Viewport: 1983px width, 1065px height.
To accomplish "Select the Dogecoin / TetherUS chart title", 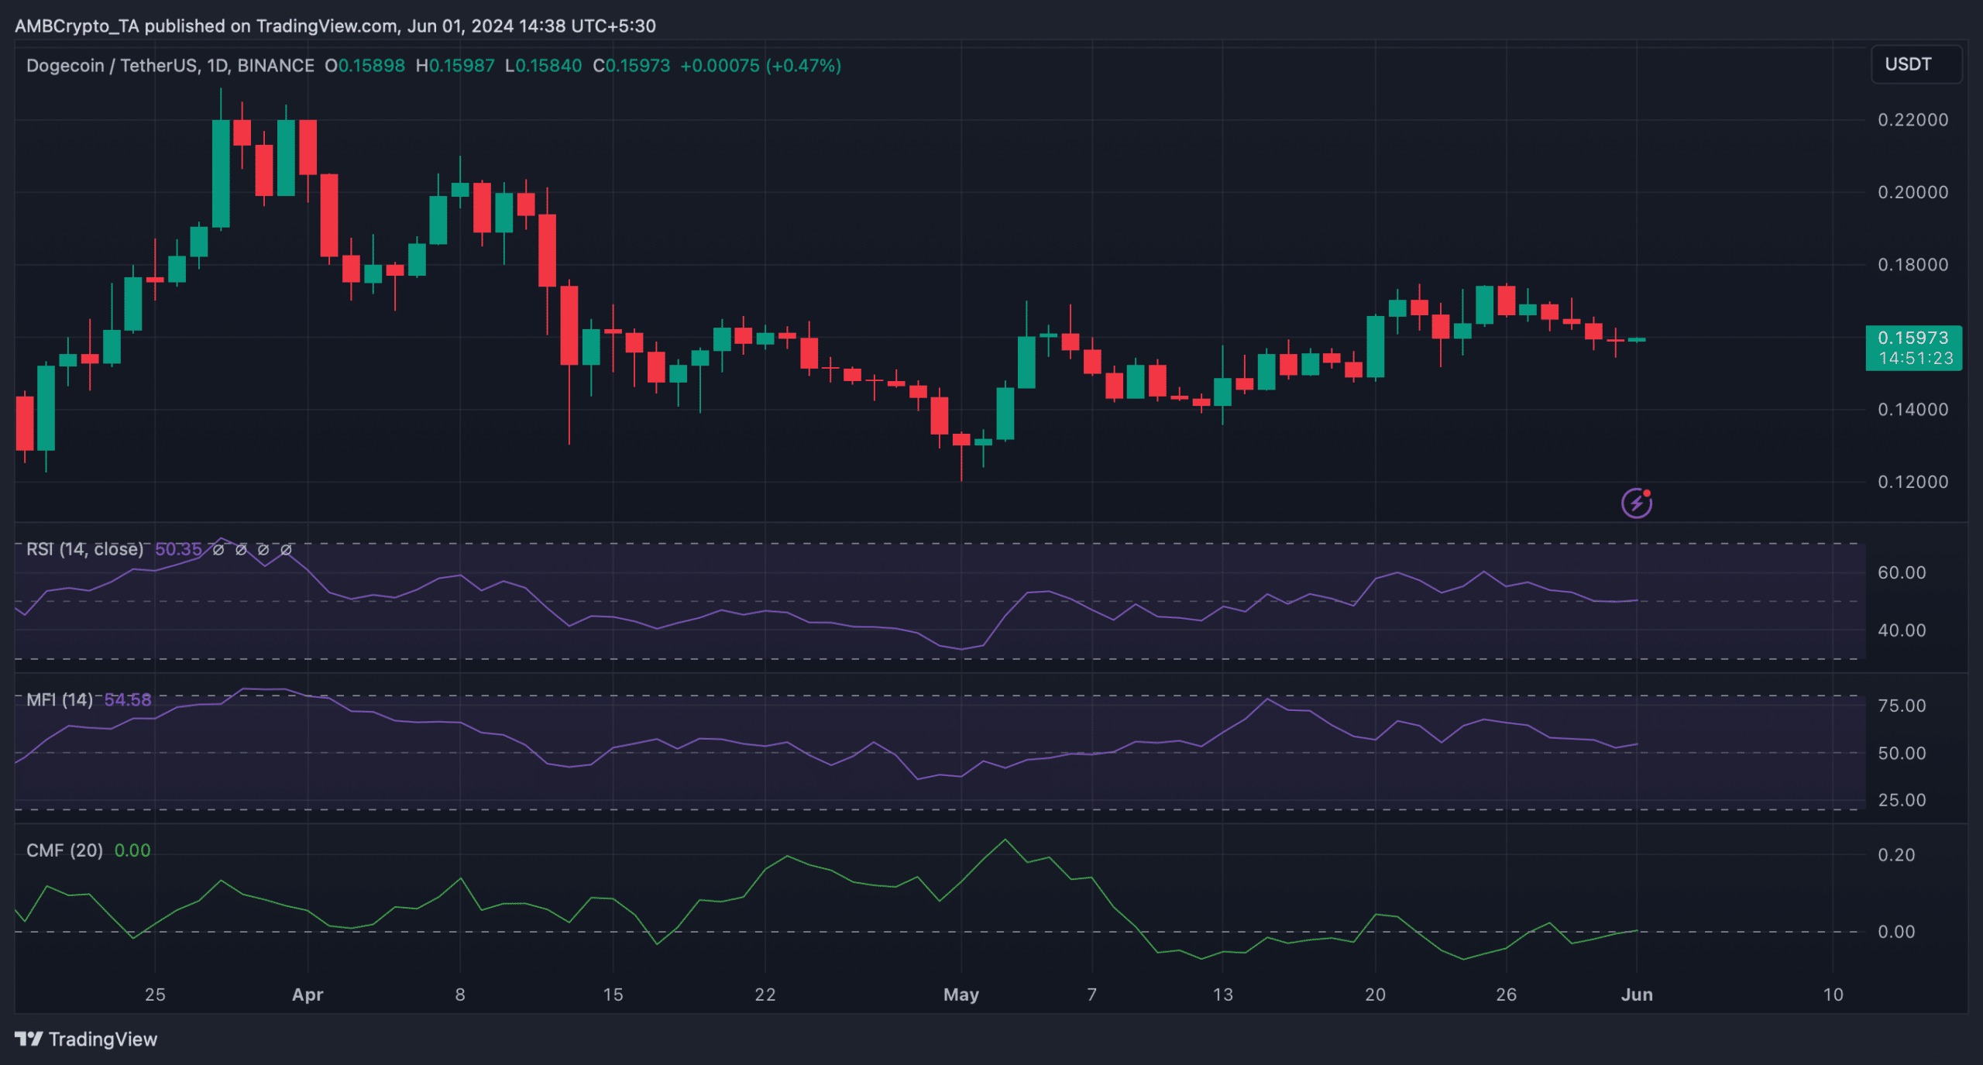I will 170,66.
